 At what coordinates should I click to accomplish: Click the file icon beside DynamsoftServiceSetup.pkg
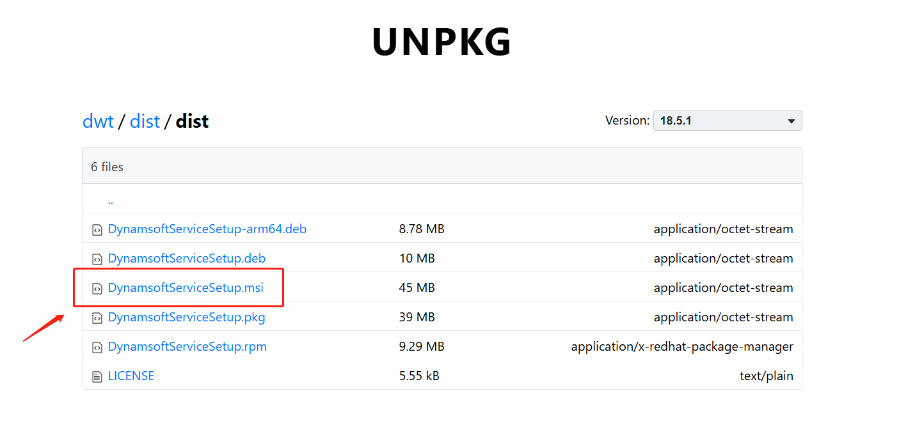tap(97, 317)
